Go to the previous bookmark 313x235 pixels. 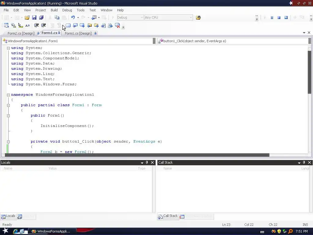coord(75,25)
